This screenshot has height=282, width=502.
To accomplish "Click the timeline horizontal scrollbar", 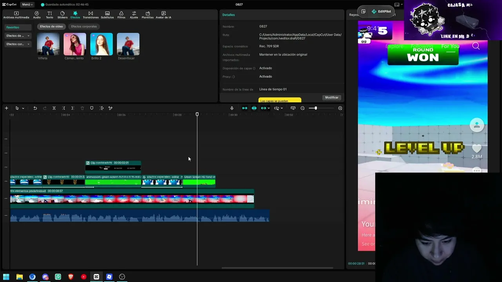I will coord(277,268).
